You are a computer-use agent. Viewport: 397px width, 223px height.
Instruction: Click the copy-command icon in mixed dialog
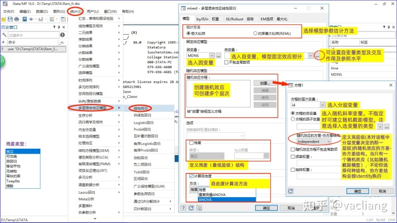(199, 208)
